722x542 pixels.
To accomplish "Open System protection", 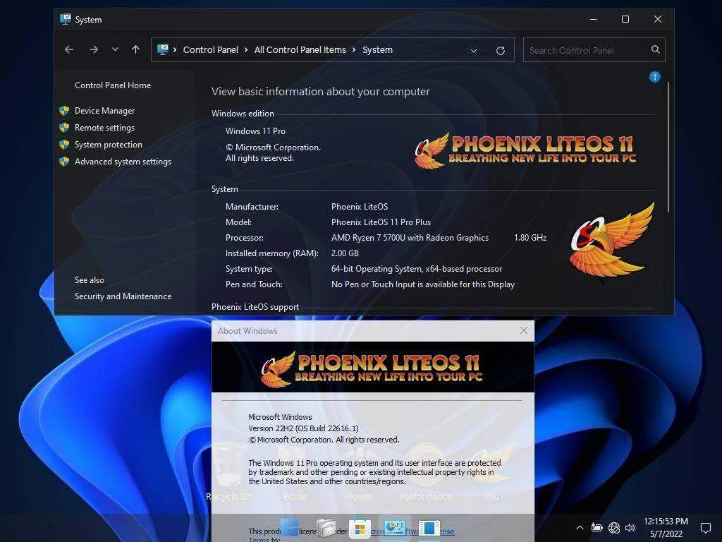I will [x=108, y=145].
